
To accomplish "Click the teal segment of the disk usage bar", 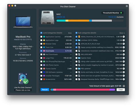I will 61,21.
